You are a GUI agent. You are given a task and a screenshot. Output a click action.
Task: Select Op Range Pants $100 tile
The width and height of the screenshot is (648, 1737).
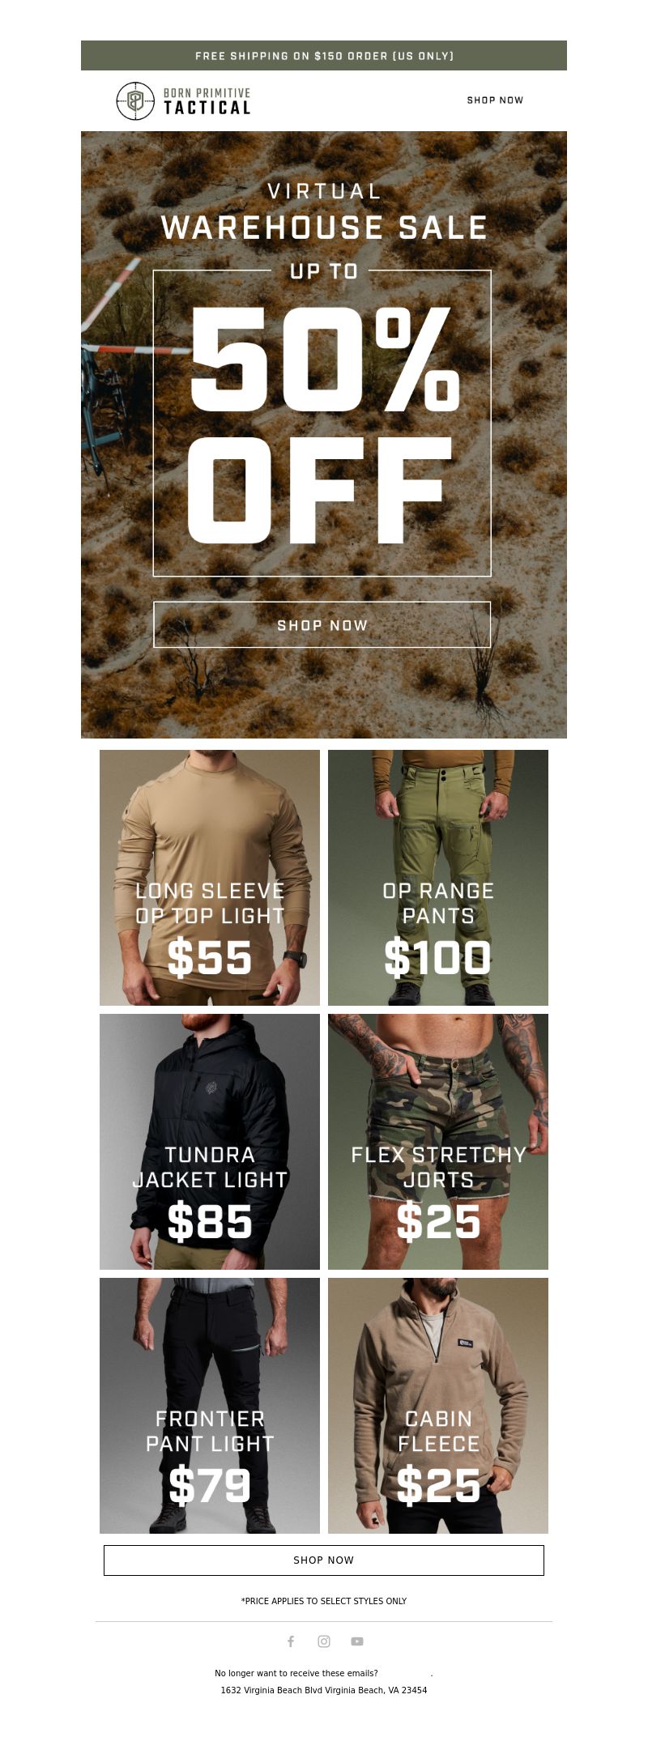click(438, 877)
